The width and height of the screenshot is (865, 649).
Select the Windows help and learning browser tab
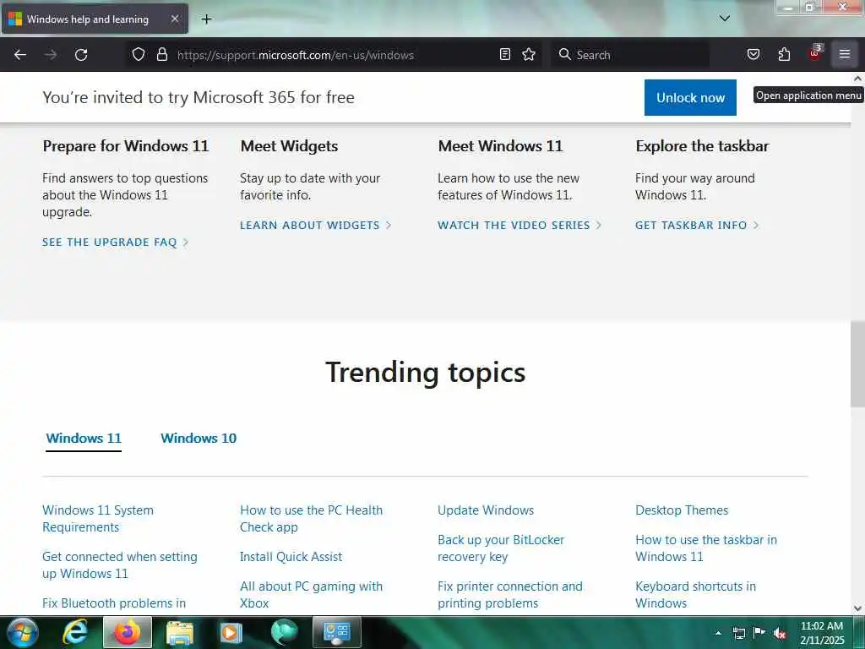pos(95,19)
